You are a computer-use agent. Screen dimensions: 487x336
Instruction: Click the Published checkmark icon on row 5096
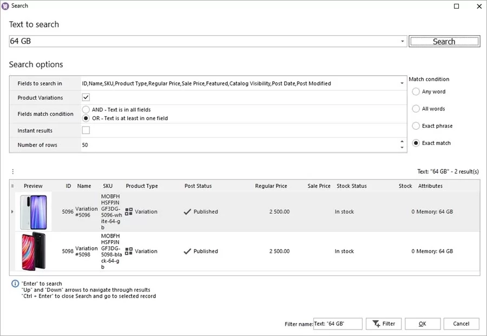click(186, 212)
